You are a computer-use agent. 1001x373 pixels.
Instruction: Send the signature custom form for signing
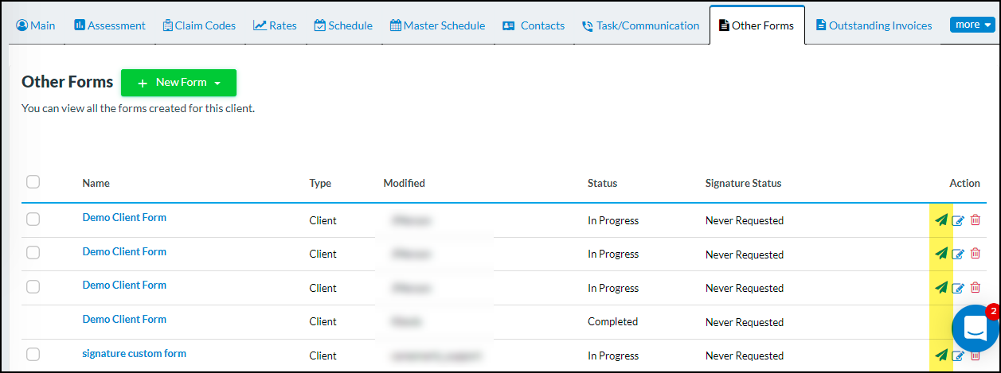[x=941, y=356]
